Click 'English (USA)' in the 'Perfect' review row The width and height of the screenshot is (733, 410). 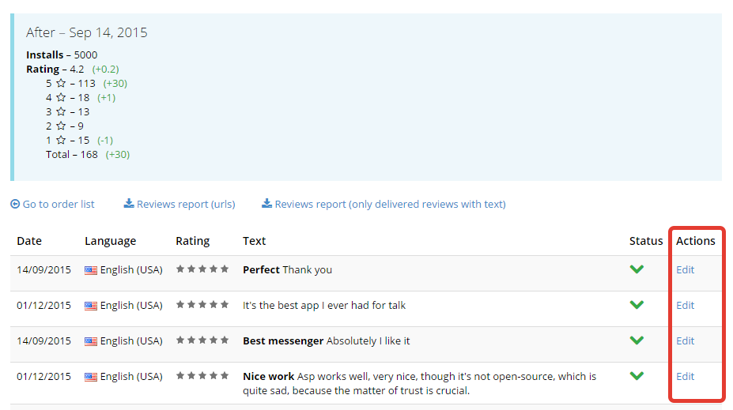coord(131,270)
